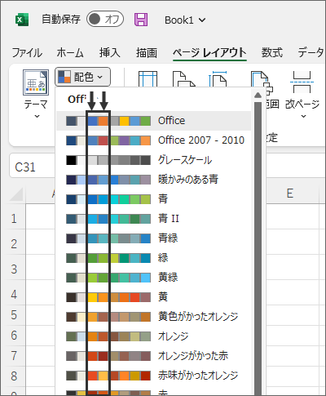The image size is (326, 396).
Task: Select the 黄色がかったオレンジ color scheme
Action: point(153,317)
